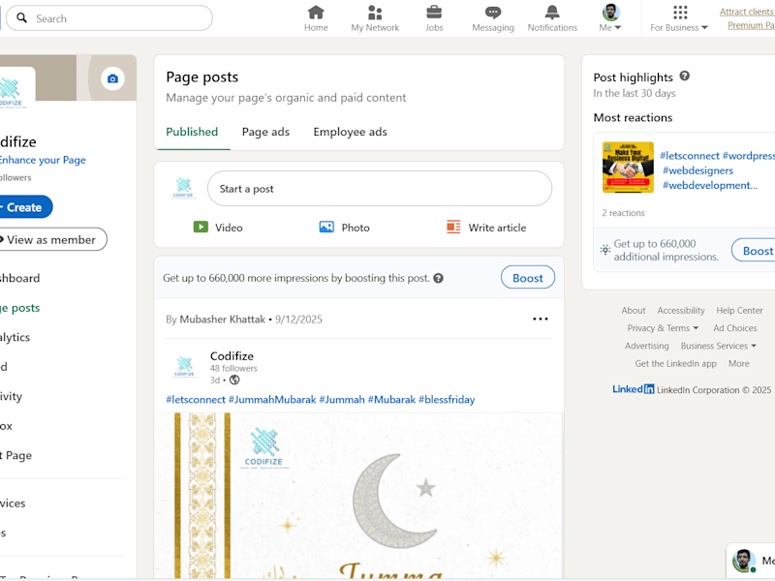Open the three-dot menu on the post
Screen dimensions: 775x581
pos(541,320)
